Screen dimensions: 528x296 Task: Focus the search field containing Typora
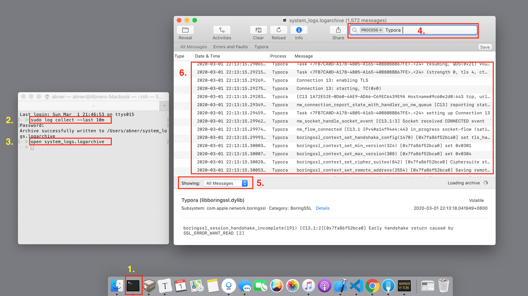(413, 30)
